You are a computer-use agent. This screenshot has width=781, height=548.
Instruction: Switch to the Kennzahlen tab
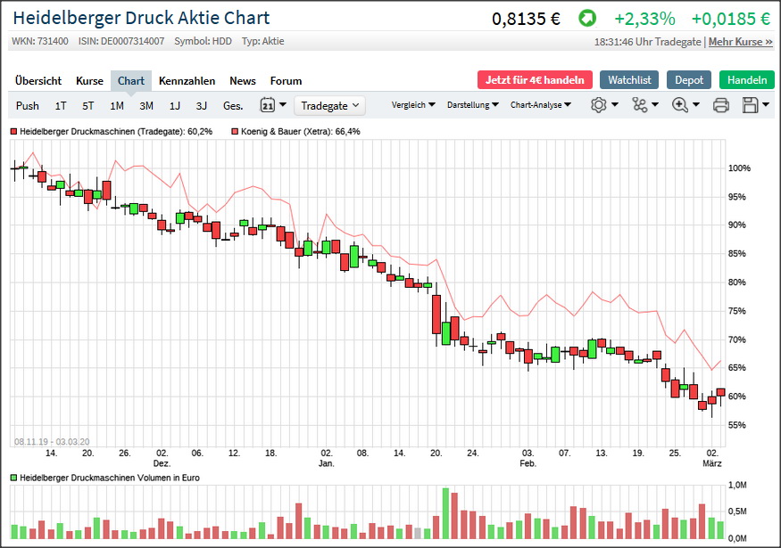187,80
